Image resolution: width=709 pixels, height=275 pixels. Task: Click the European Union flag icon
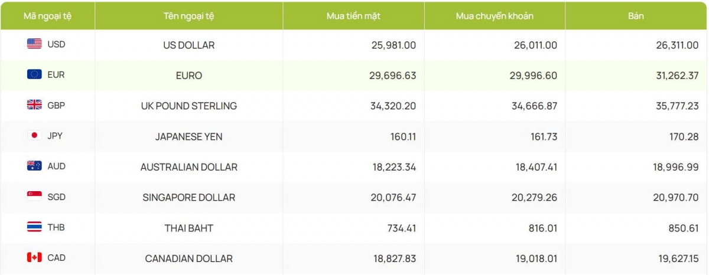tap(34, 74)
